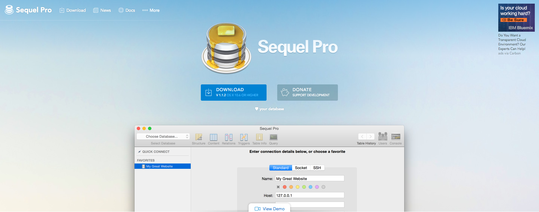Select the Structure toolbar icon
This screenshot has height=212, width=539.
[x=199, y=139]
